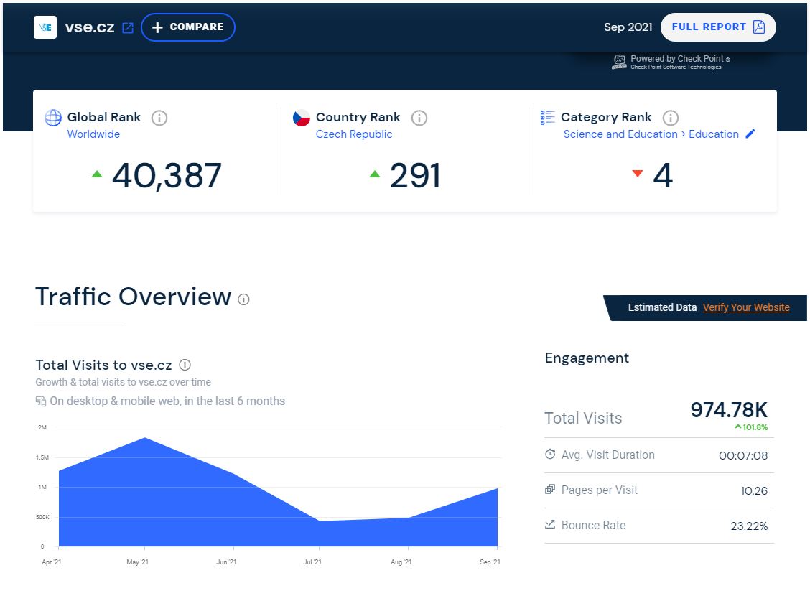Show info for Category Rank
Image resolution: width=810 pixels, height=596 pixels.
coord(671,118)
